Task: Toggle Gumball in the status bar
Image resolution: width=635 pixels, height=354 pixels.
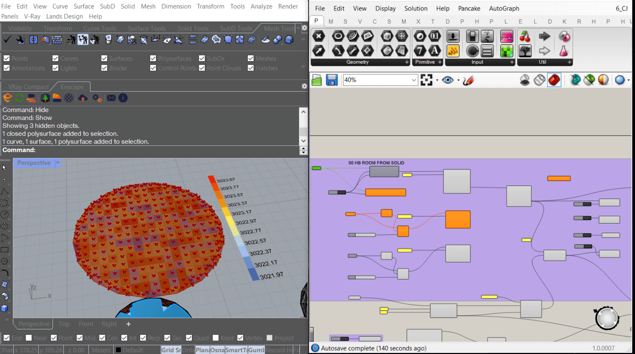Action: pos(257,350)
